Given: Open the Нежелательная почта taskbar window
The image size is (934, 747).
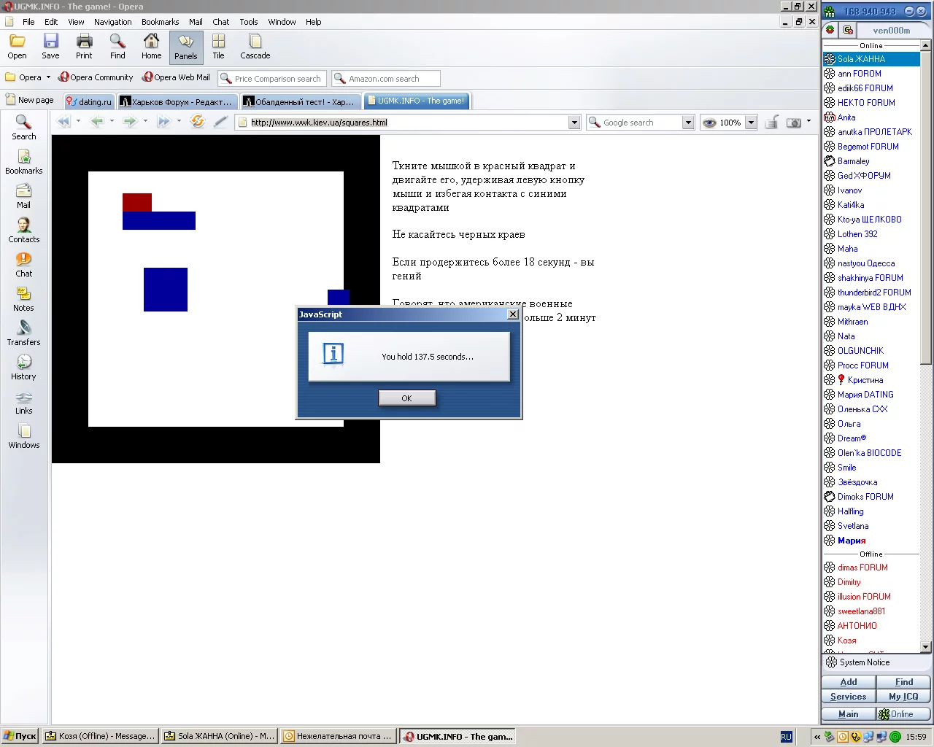Looking at the screenshot, I should click(x=339, y=736).
